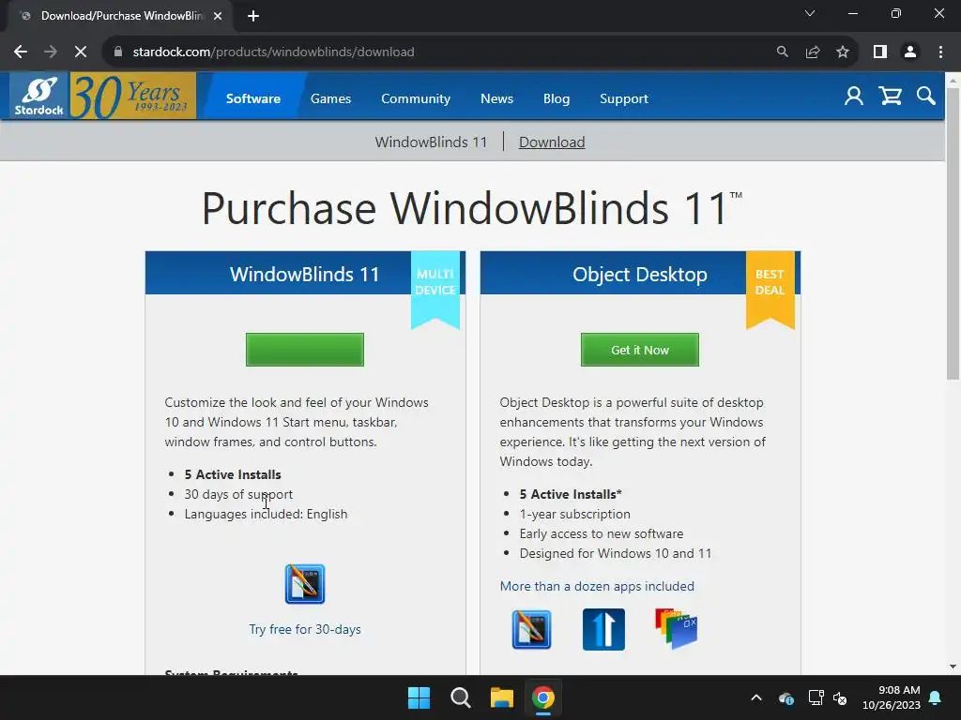Open browser zoom search icon in address bar

click(x=782, y=52)
